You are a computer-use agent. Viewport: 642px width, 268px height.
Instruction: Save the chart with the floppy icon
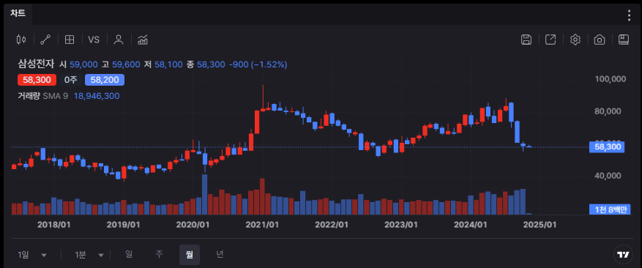(526, 40)
